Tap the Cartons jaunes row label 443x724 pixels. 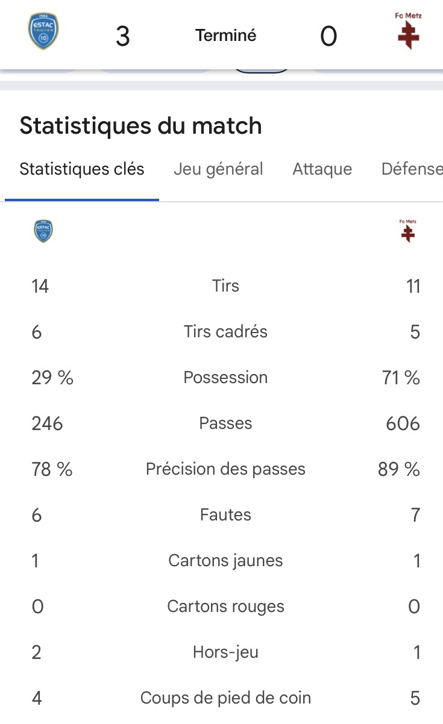(226, 560)
